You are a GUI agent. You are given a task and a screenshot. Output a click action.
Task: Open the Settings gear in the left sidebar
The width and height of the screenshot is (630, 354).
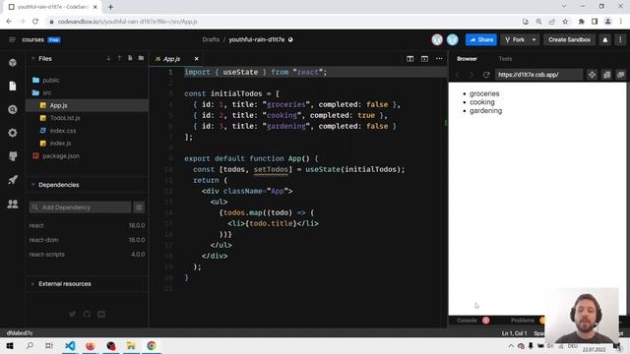click(x=13, y=133)
